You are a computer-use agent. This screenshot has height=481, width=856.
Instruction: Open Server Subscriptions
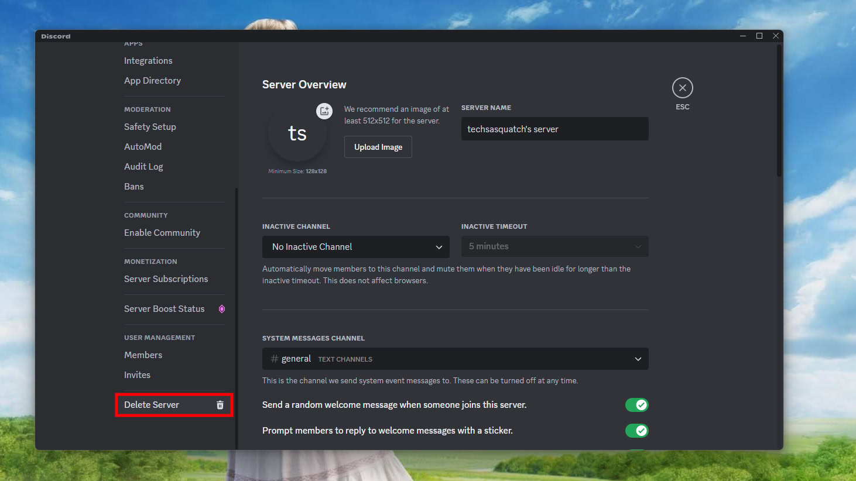(x=166, y=279)
